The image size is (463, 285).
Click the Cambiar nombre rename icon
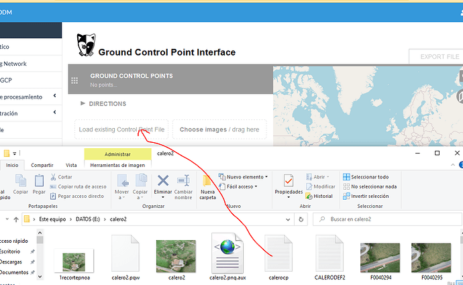[184, 181]
